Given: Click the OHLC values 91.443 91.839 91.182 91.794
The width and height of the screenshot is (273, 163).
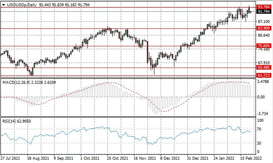Looking at the screenshot, I should 64,5.
